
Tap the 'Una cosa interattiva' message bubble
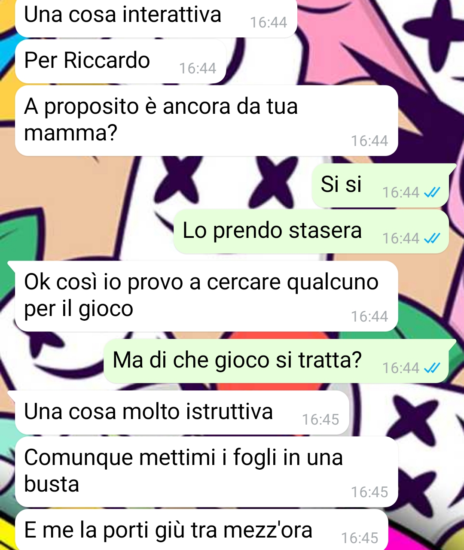pos(156,17)
